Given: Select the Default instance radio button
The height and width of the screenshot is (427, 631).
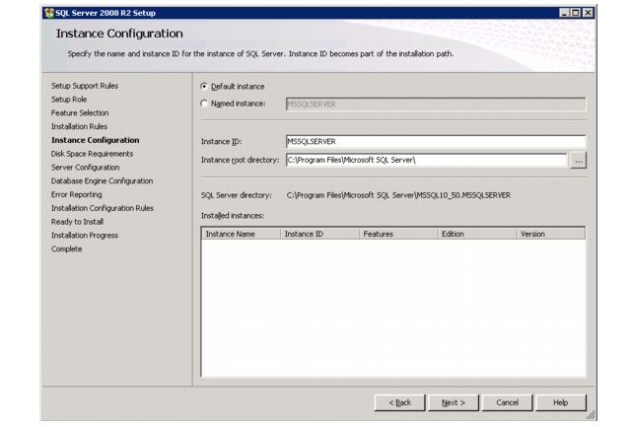Looking at the screenshot, I should coord(204,87).
